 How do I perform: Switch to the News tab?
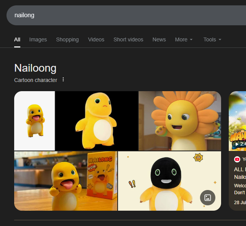click(x=159, y=39)
